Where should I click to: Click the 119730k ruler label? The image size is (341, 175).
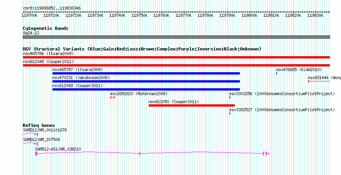95,15
